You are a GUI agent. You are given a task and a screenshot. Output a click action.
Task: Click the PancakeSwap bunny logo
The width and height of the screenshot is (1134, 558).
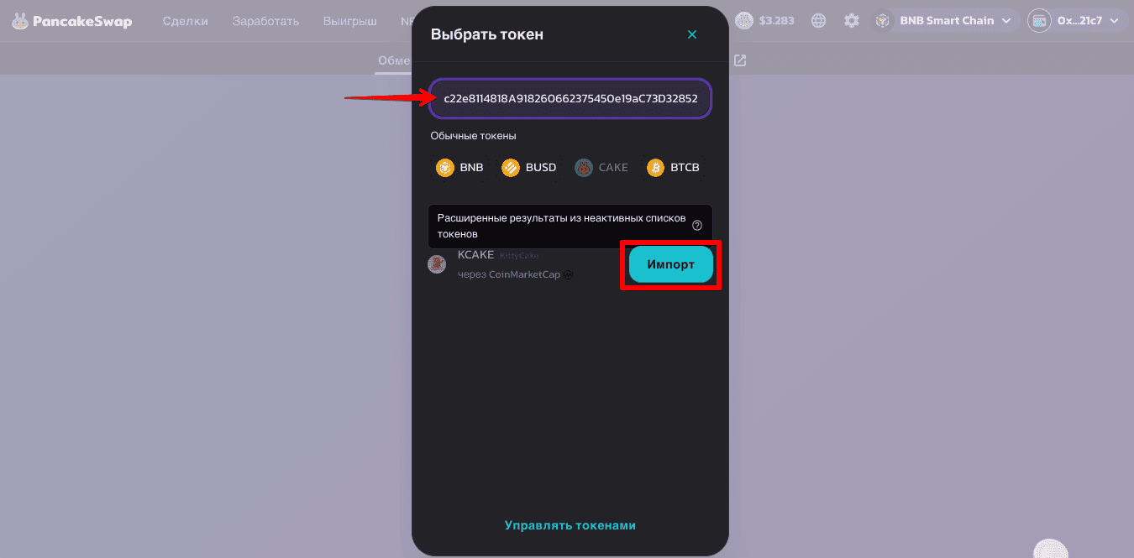point(20,21)
